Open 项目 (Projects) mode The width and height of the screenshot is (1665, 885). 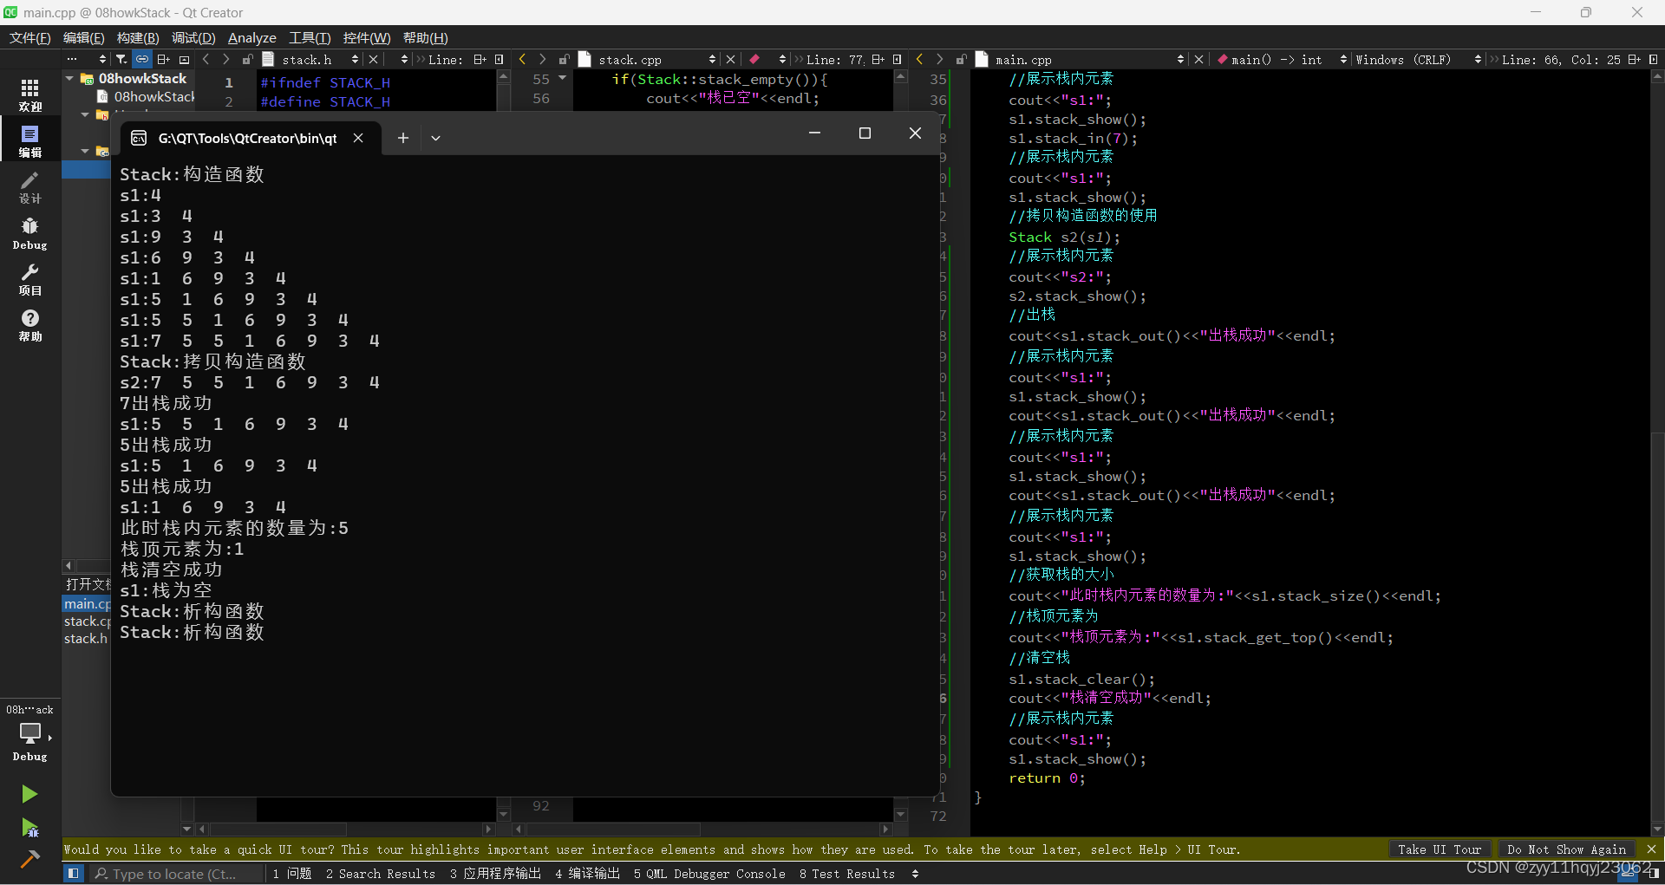click(29, 279)
